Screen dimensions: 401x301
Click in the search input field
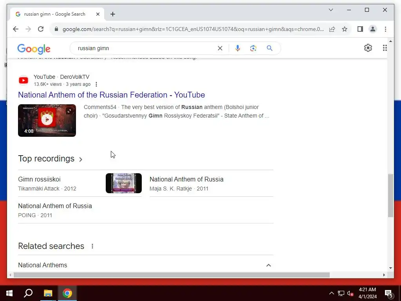tap(146, 48)
